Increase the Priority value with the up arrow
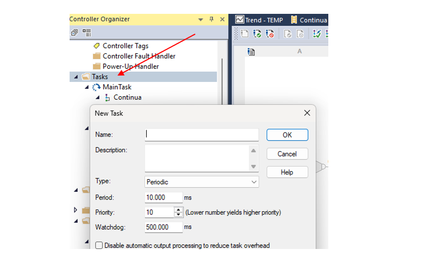 (178, 210)
